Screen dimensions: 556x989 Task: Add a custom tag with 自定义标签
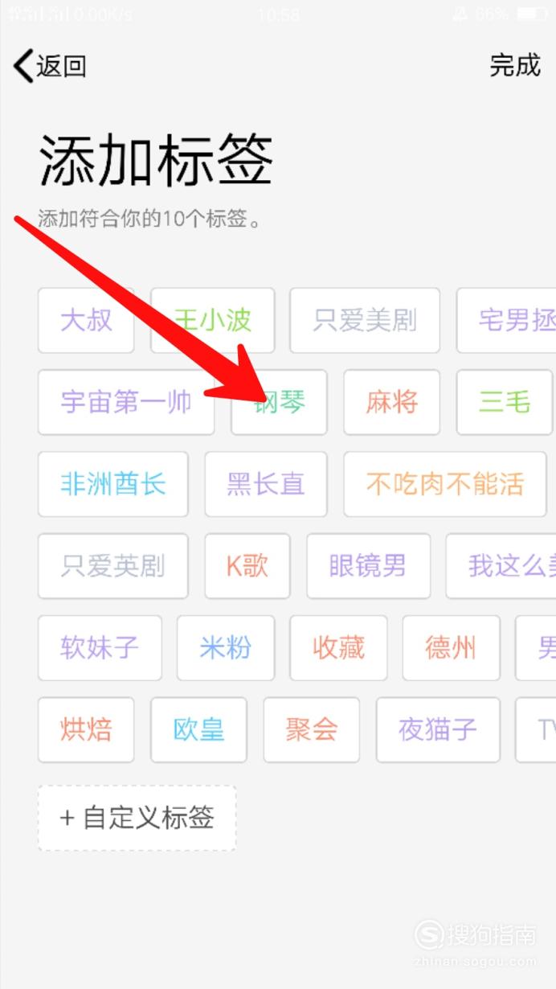(x=137, y=819)
